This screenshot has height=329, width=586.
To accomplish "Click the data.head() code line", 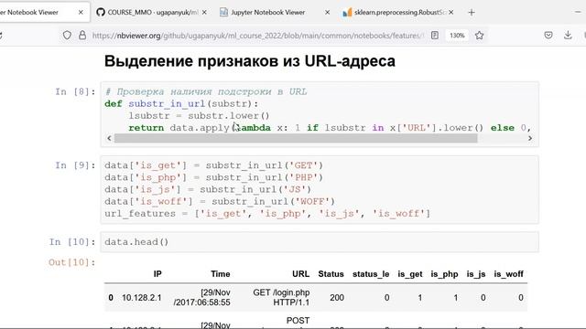I will pyautogui.click(x=136, y=242).
